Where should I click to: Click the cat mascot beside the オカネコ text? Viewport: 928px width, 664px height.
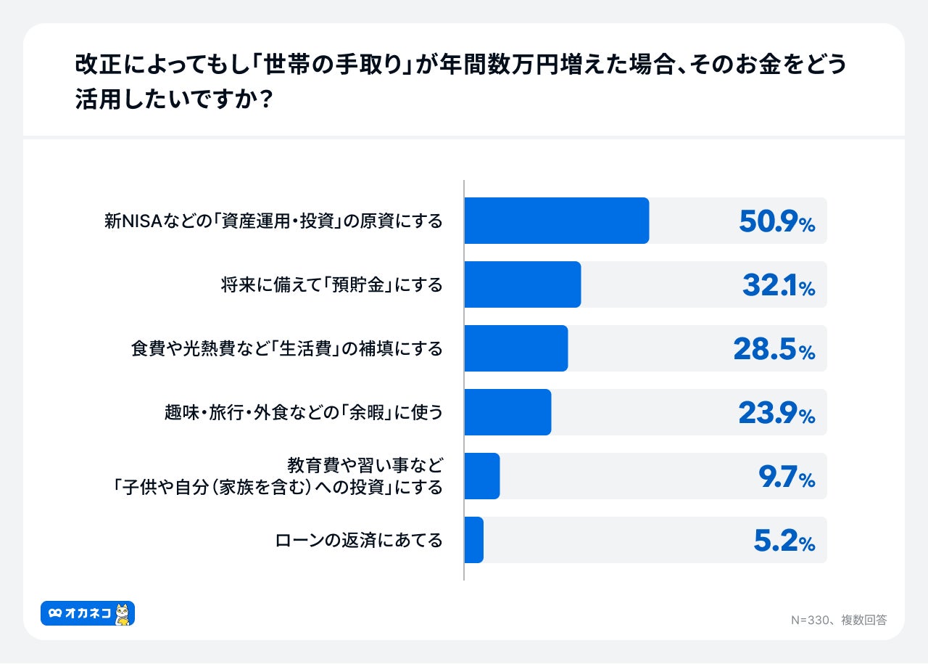pyautogui.click(x=123, y=614)
